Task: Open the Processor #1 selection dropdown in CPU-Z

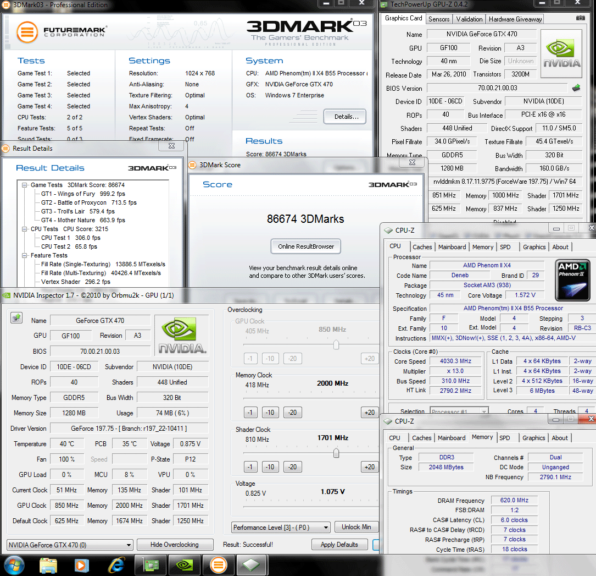Action: [459, 411]
